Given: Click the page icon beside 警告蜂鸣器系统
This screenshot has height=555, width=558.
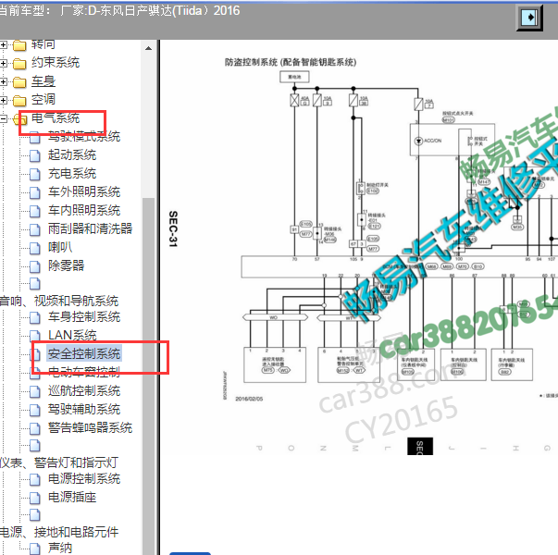Looking at the screenshot, I should 35,428.
